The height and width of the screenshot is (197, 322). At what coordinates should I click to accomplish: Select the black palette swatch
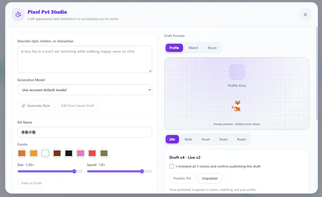[x=69, y=153]
